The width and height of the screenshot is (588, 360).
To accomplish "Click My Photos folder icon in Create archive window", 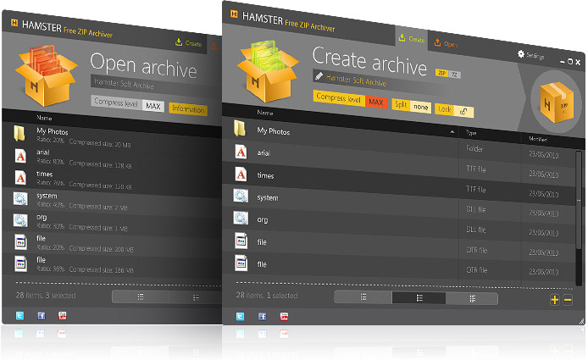I will click(240, 128).
